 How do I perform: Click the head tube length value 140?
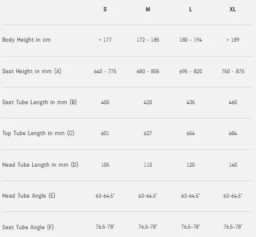tap(233, 165)
